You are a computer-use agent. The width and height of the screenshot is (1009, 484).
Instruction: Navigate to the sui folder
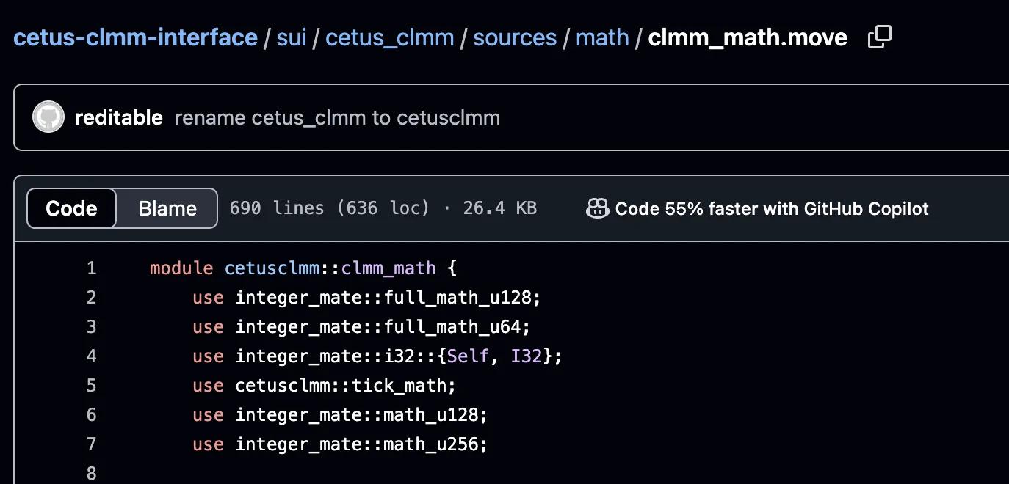pos(291,37)
